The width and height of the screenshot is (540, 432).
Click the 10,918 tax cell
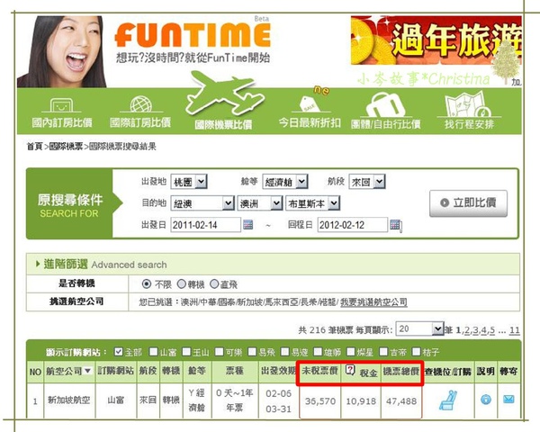(361, 401)
